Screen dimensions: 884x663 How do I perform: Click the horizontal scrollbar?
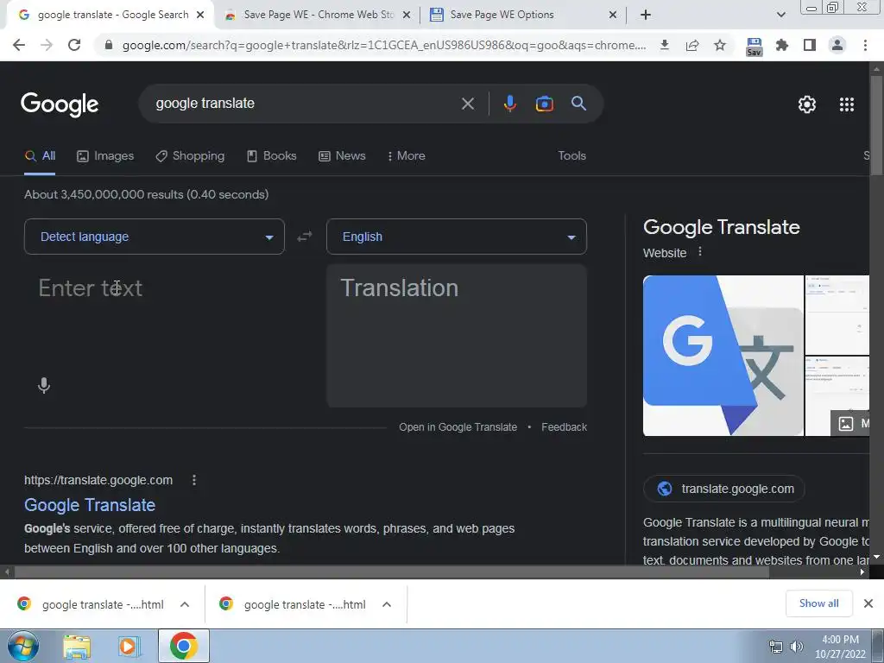(391, 572)
